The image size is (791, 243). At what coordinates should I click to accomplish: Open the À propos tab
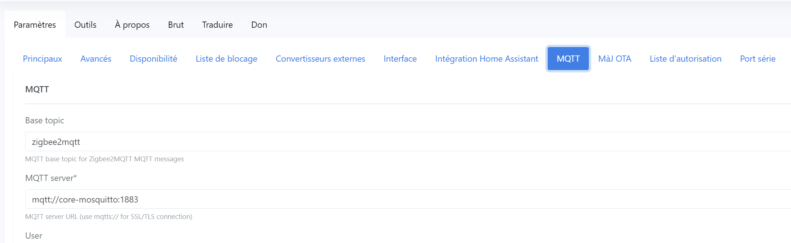(x=132, y=24)
